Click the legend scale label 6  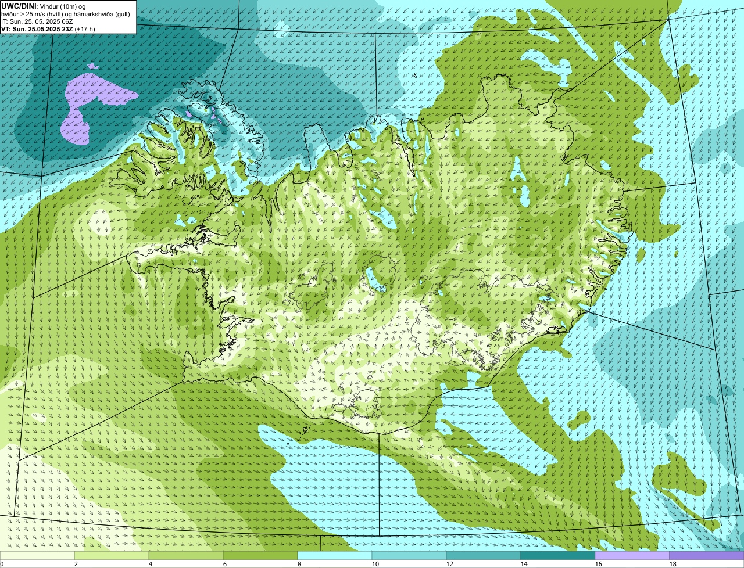pos(225,564)
